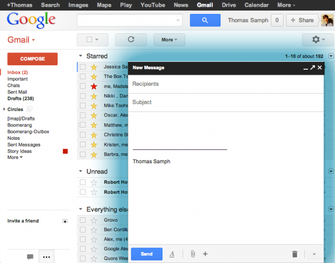Open the chat bubble icon at bottom left

point(30,257)
